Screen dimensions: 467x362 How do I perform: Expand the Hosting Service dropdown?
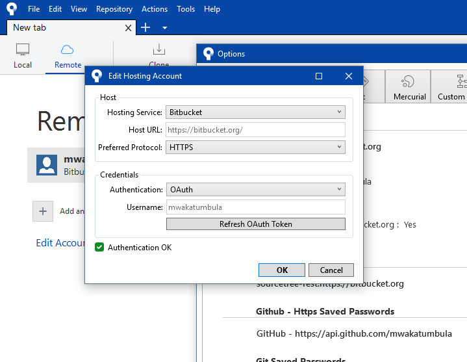(x=255, y=112)
